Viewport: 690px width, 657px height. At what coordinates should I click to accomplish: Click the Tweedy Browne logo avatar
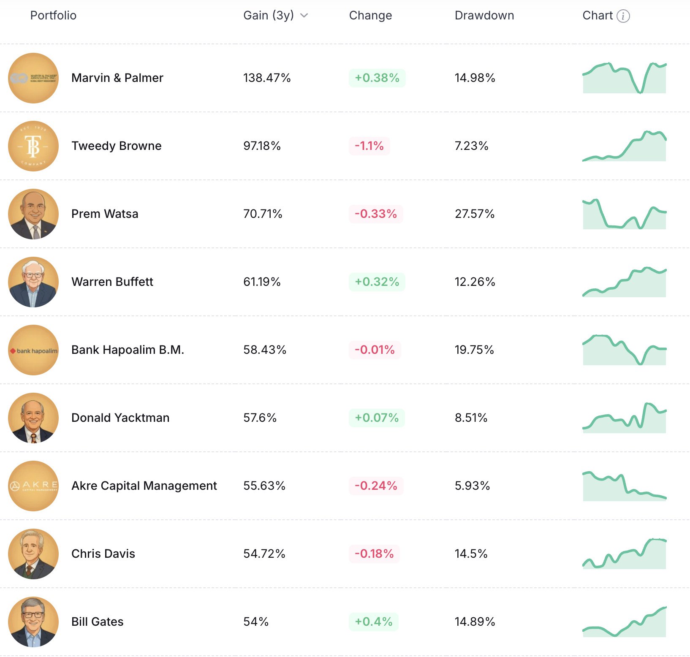[x=33, y=146]
